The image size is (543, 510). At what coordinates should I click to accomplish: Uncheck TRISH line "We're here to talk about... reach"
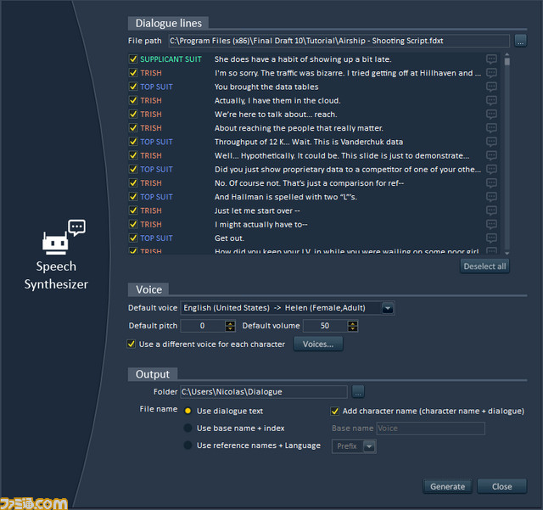click(x=133, y=114)
